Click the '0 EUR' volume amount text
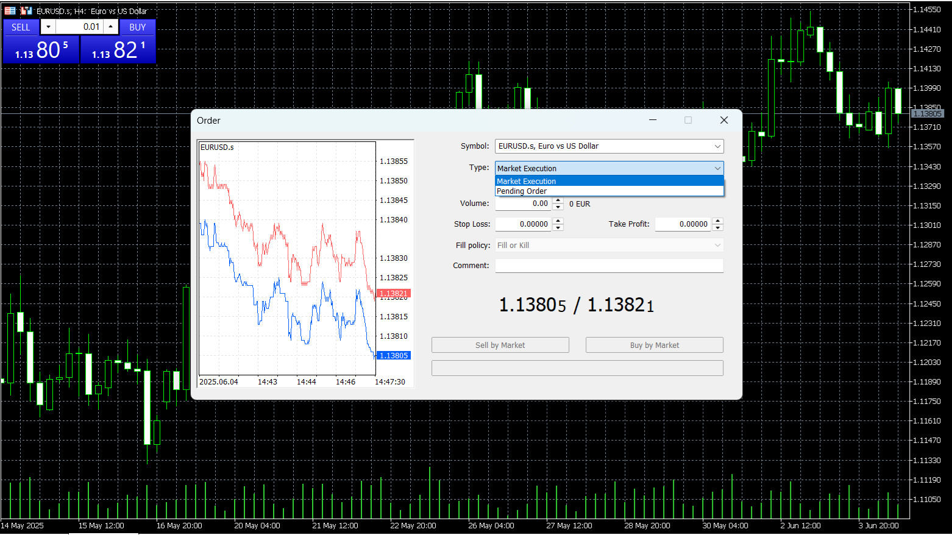This screenshot has height=535, width=952. click(580, 204)
